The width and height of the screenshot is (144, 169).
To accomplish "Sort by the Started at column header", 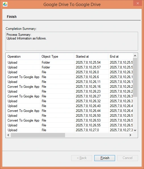I will pos(91,57).
